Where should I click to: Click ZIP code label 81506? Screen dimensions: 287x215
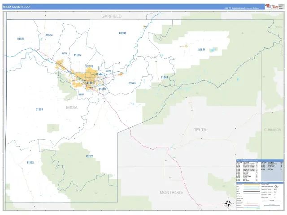90,66
